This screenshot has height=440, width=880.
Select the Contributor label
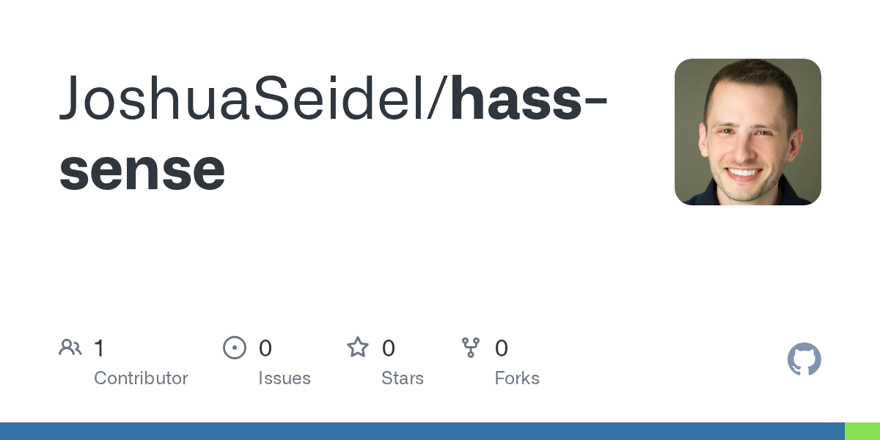coord(141,378)
